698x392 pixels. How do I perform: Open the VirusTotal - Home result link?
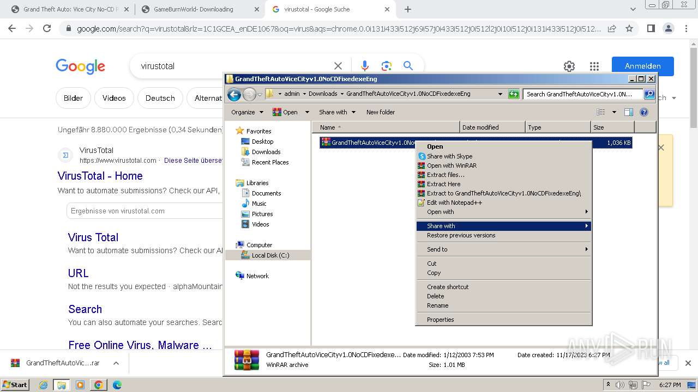[x=100, y=176]
